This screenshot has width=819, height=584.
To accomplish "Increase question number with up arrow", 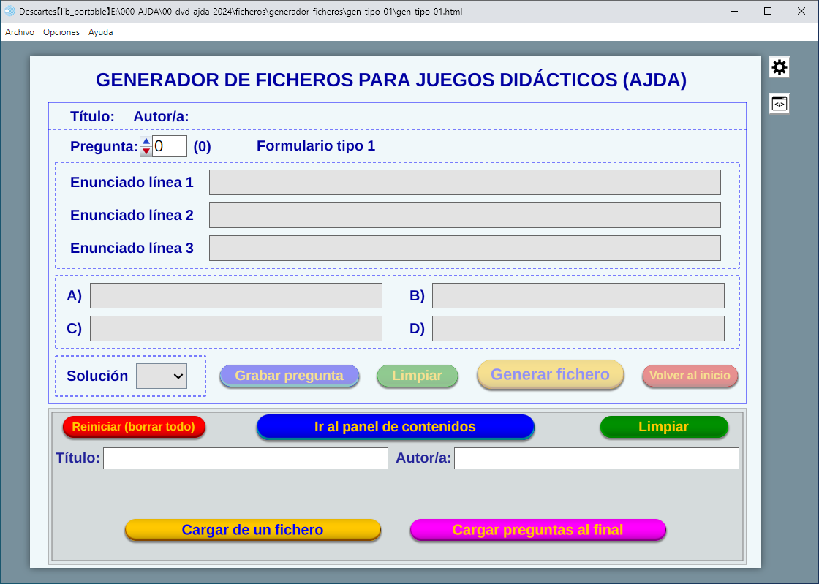I will coord(146,142).
